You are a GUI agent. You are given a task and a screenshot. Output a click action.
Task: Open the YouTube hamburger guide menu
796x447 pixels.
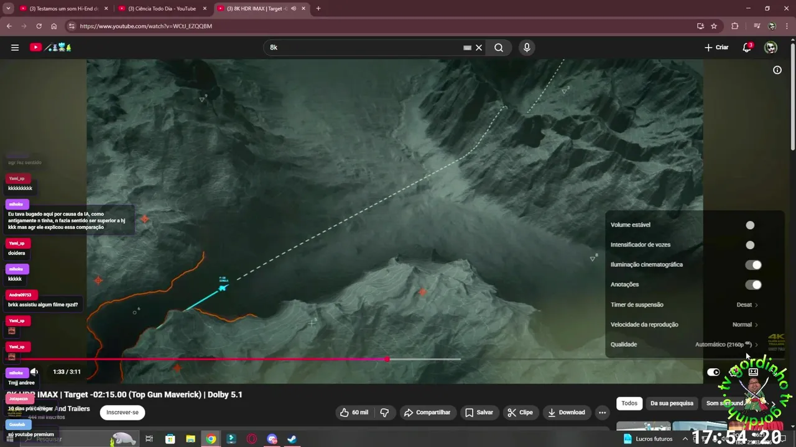pos(15,47)
